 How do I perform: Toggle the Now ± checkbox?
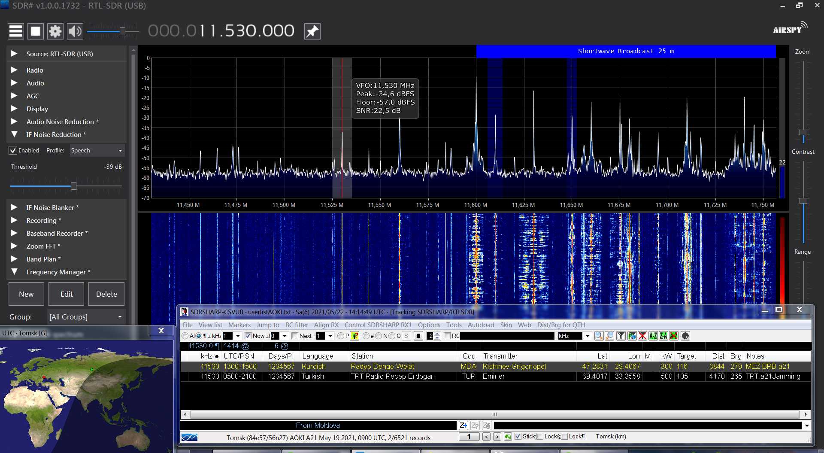pos(248,336)
